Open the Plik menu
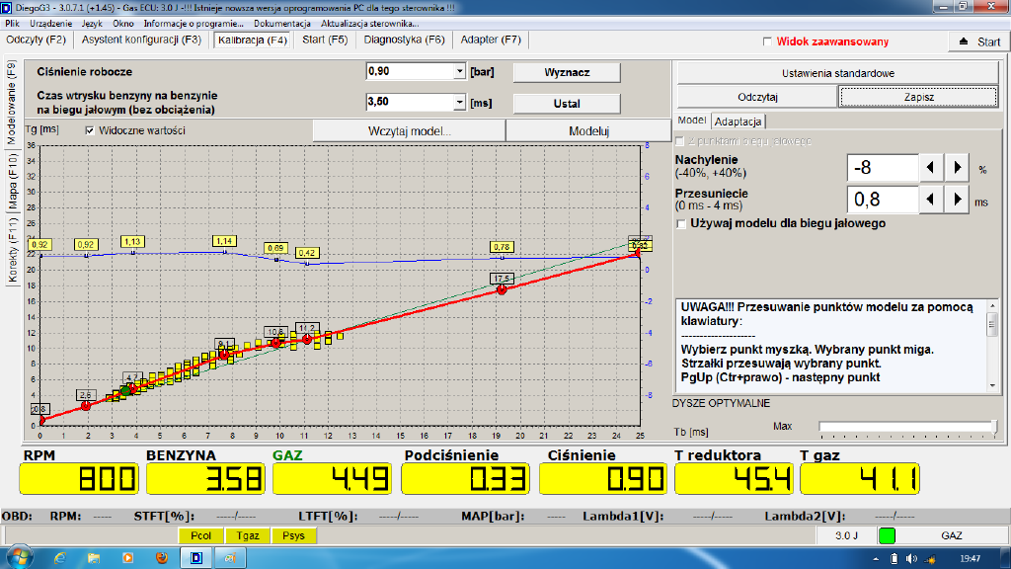The image size is (1011, 569). (x=12, y=24)
